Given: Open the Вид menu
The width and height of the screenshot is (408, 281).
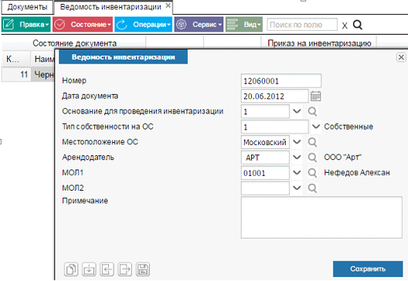Looking at the screenshot, I should [244, 25].
